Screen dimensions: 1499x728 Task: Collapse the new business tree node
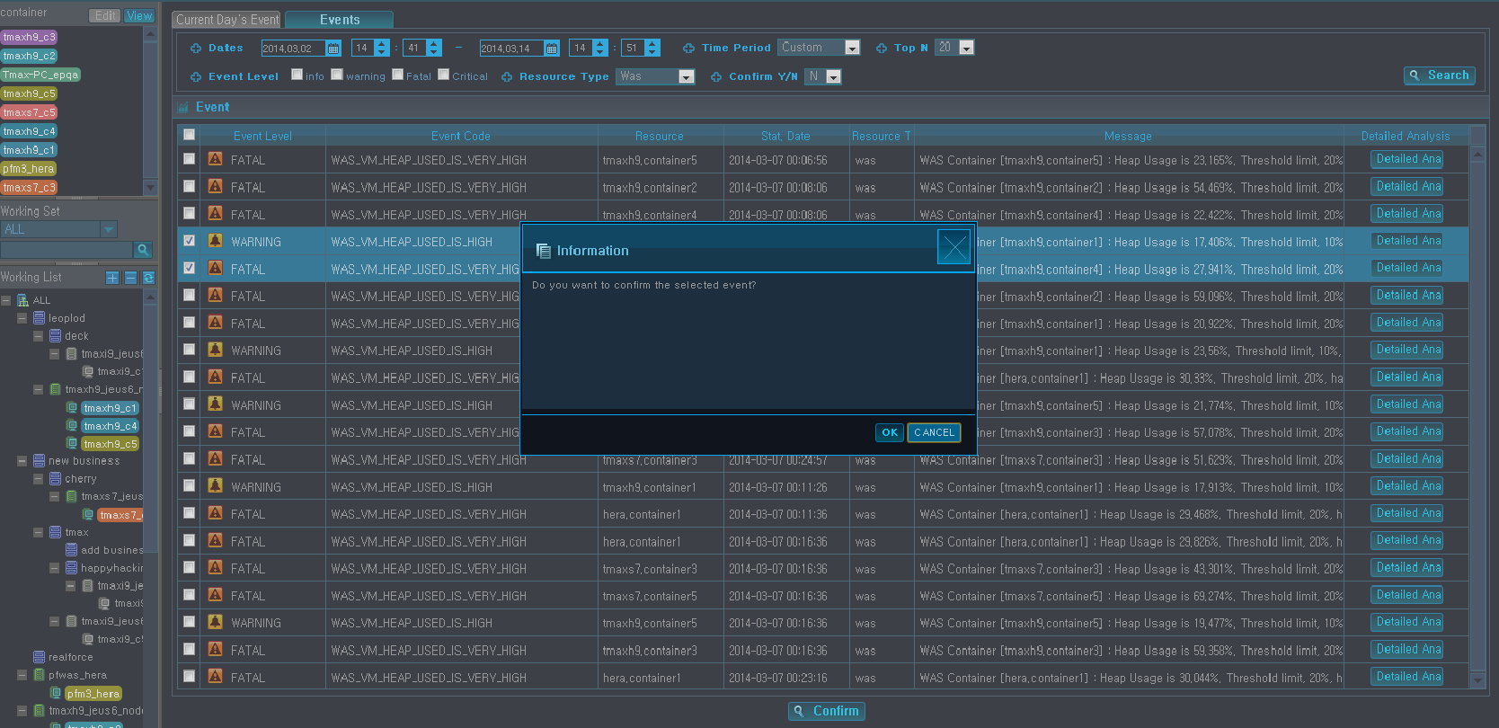tap(22, 461)
